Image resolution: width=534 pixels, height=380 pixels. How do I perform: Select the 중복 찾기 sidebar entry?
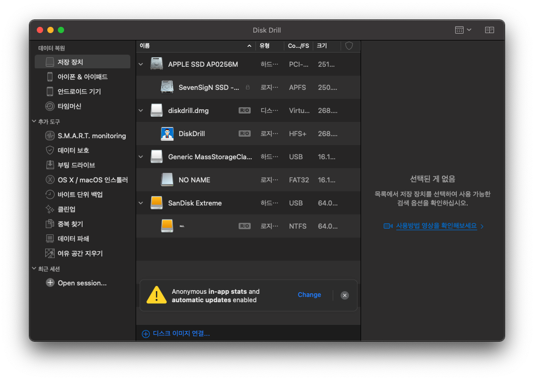tap(83, 224)
